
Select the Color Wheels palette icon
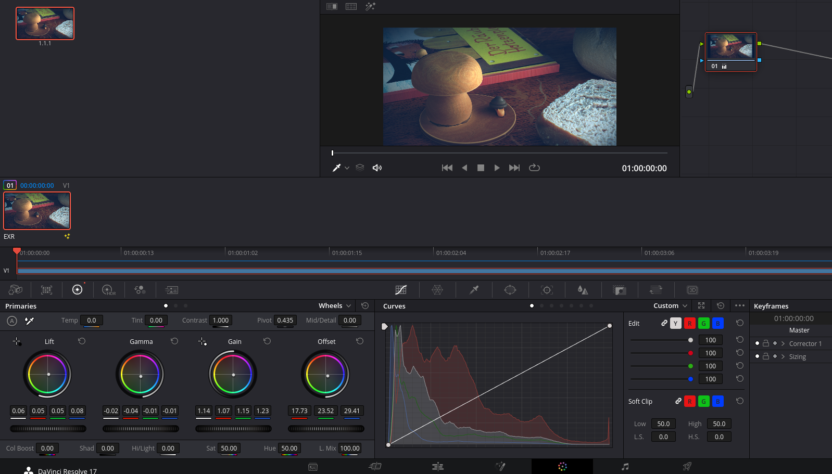pos(77,290)
